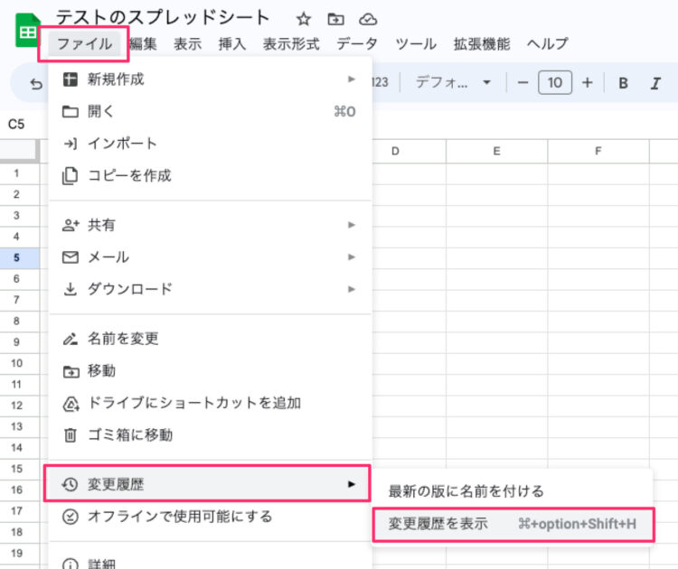This screenshot has width=678, height=569.
Task: Select column F header
Action: (x=598, y=151)
